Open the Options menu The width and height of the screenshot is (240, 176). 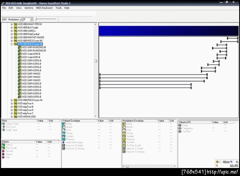pyautogui.click(x=29, y=8)
